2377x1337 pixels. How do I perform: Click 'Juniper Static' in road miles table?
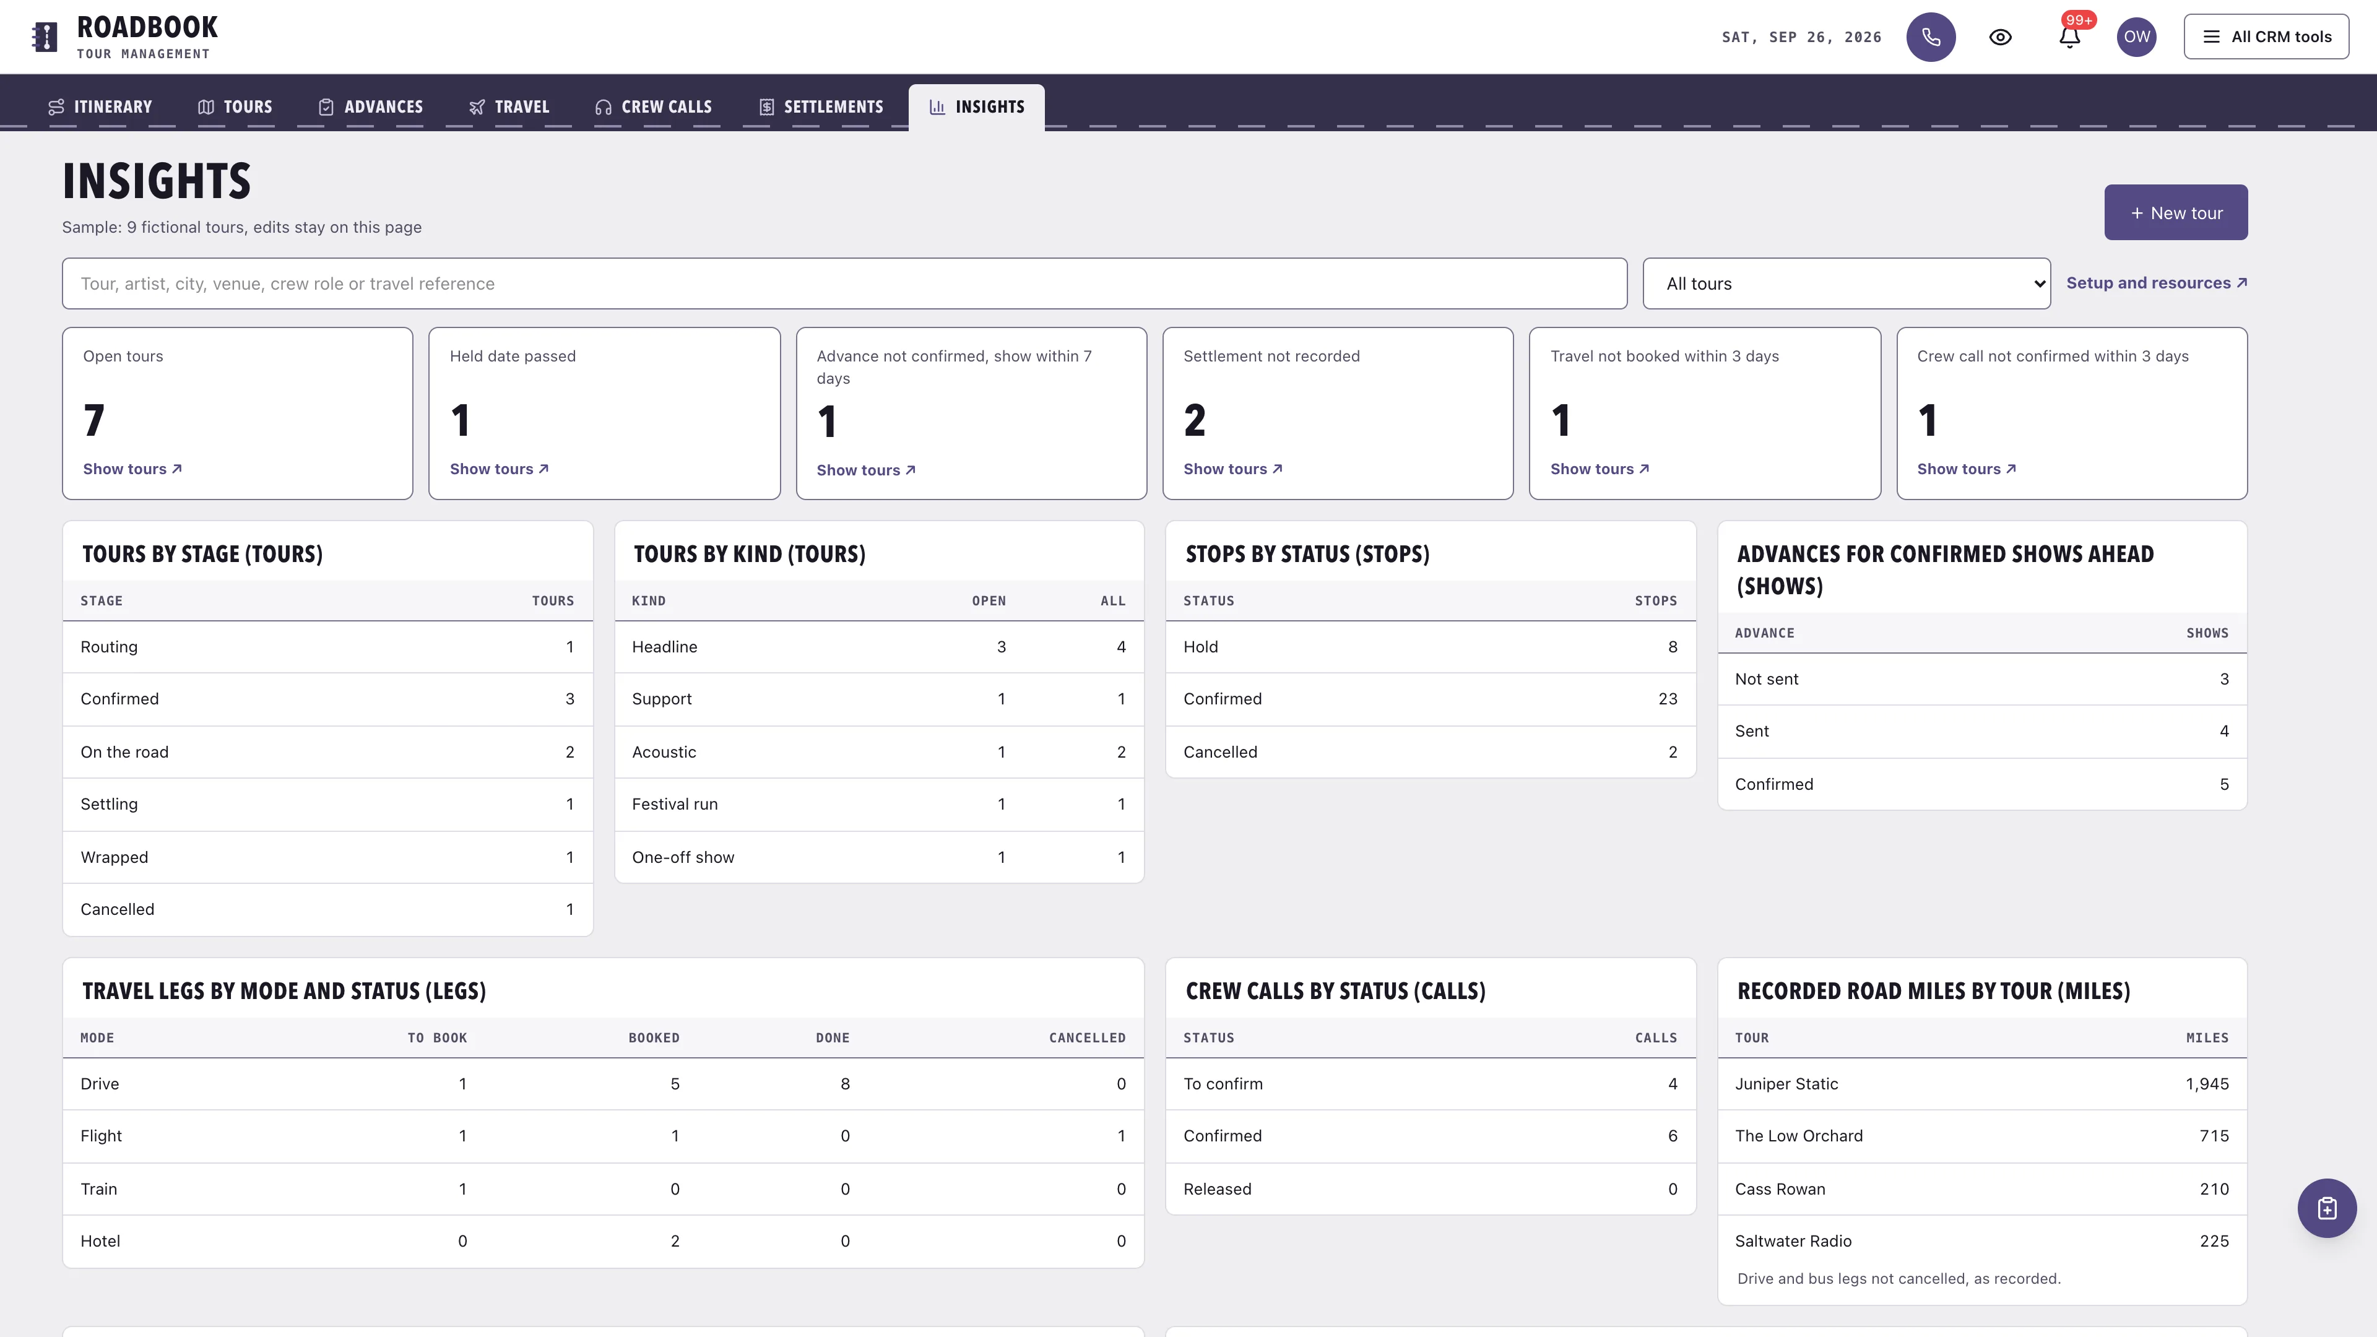click(1785, 1084)
